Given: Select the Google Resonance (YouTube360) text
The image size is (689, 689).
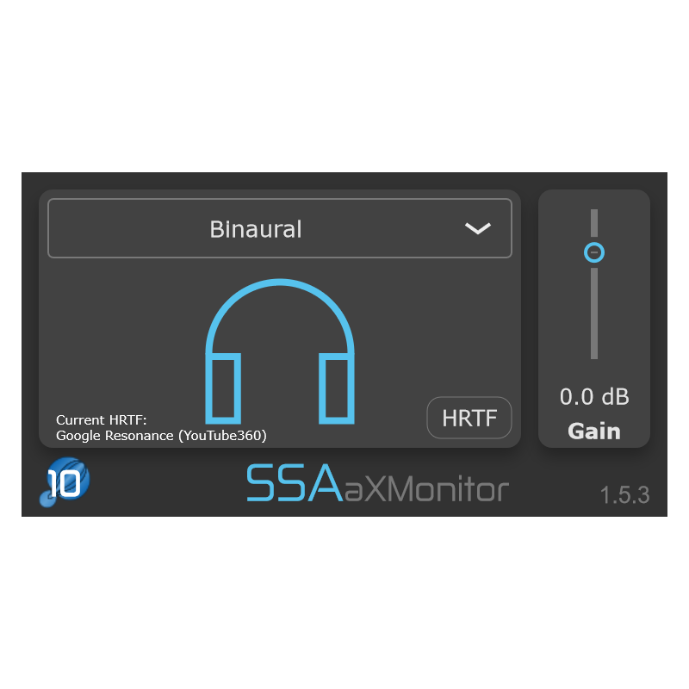Looking at the screenshot, I should (161, 435).
